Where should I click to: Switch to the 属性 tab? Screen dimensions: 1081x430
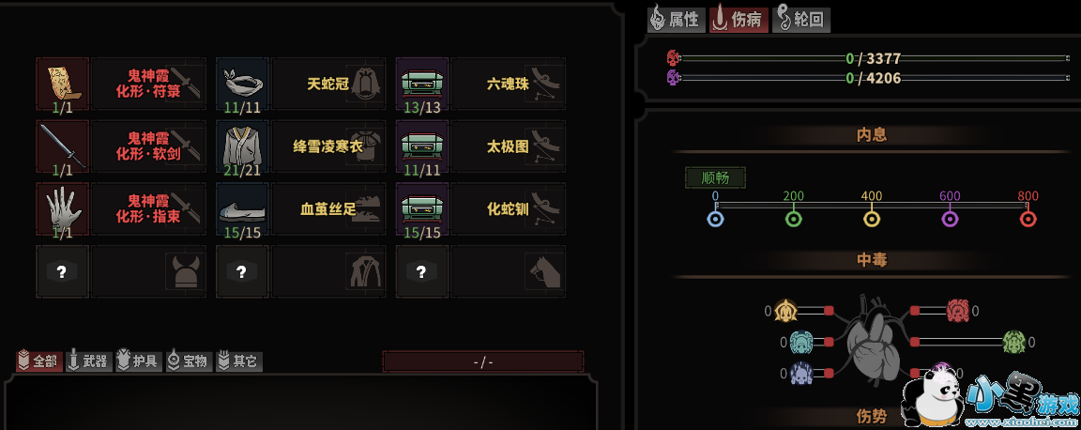point(676,20)
